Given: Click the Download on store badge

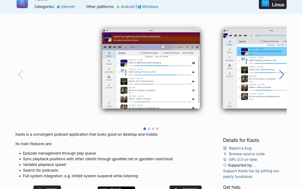Looking at the screenshot, I should tap(186, 187).
